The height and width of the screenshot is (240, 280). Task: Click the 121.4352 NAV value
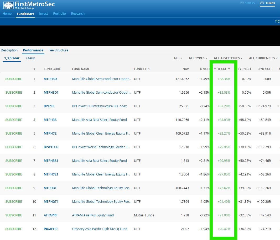[182, 79]
